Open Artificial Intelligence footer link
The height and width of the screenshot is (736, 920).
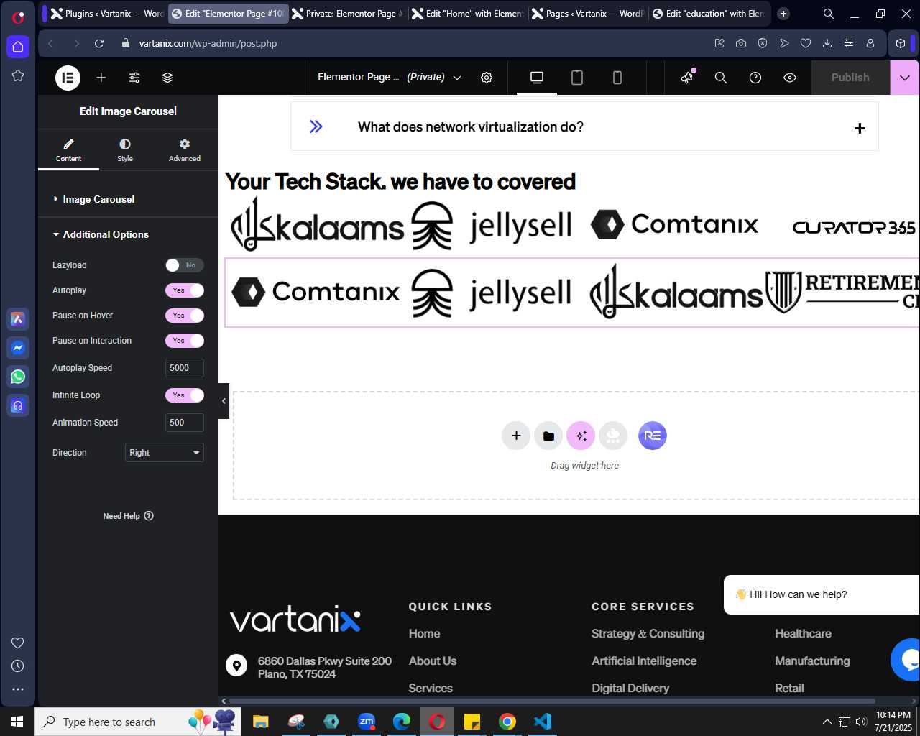point(644,661)
